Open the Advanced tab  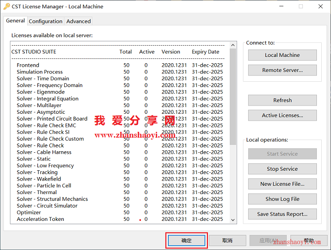78,21
